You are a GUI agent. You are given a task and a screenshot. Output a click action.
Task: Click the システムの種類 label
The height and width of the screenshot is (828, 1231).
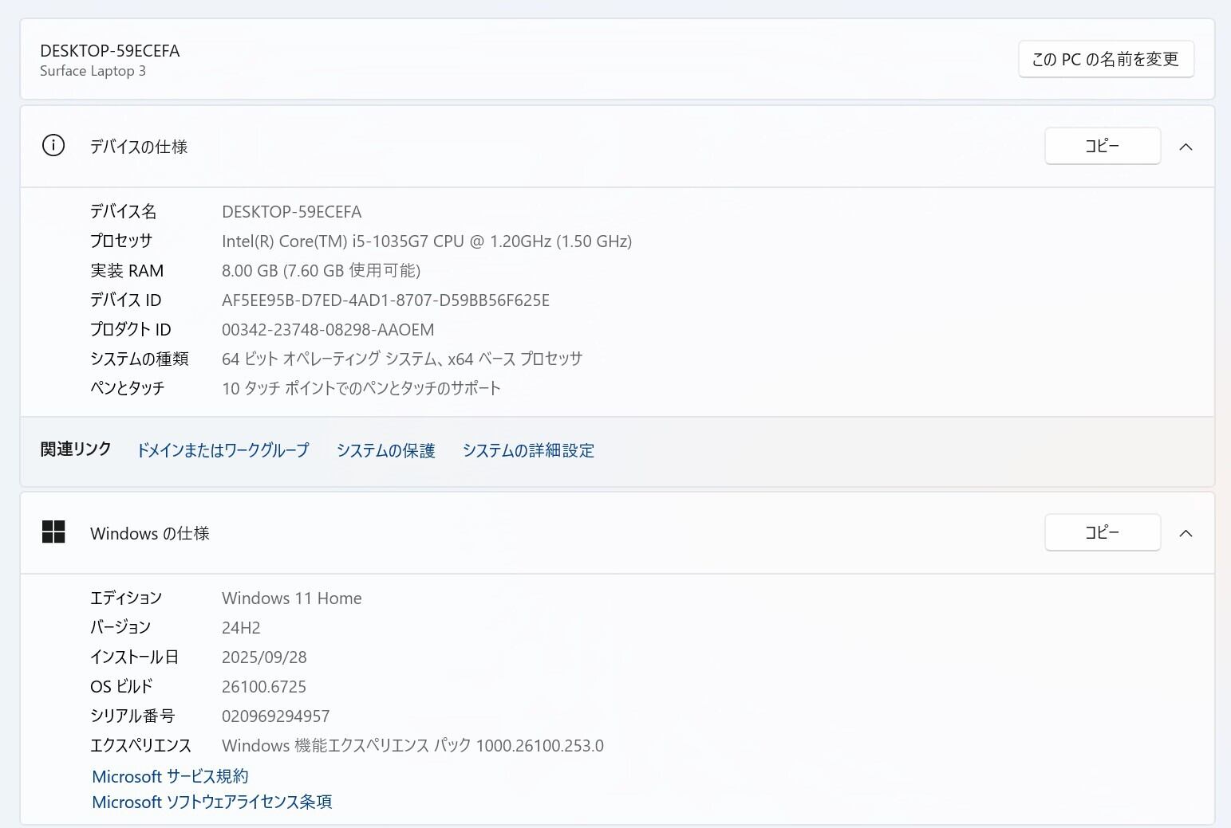click(x=140, y=359)
